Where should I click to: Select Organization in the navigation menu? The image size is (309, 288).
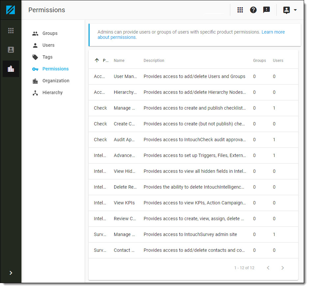56,81
